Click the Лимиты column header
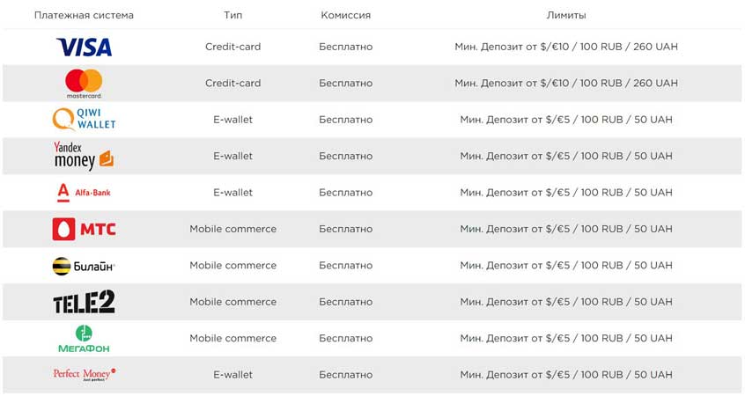Viewport: 745px width, 396px height. [x=565, y=16]
